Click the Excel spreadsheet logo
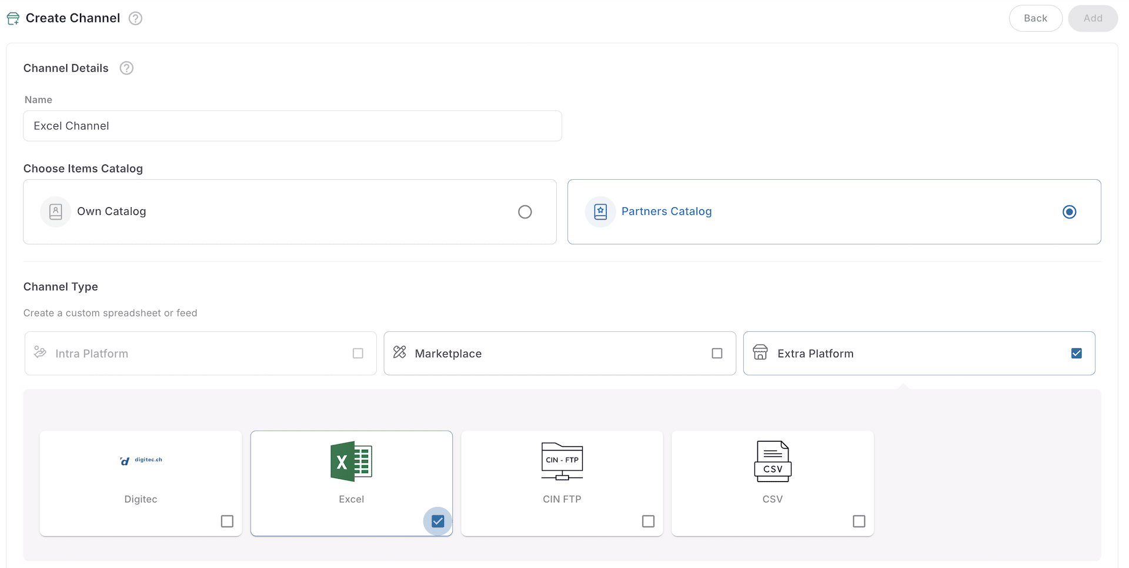The image size is (1129, 568). click(x=351, y=461)
